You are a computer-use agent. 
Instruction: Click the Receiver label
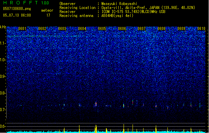[x=67, y=12]
